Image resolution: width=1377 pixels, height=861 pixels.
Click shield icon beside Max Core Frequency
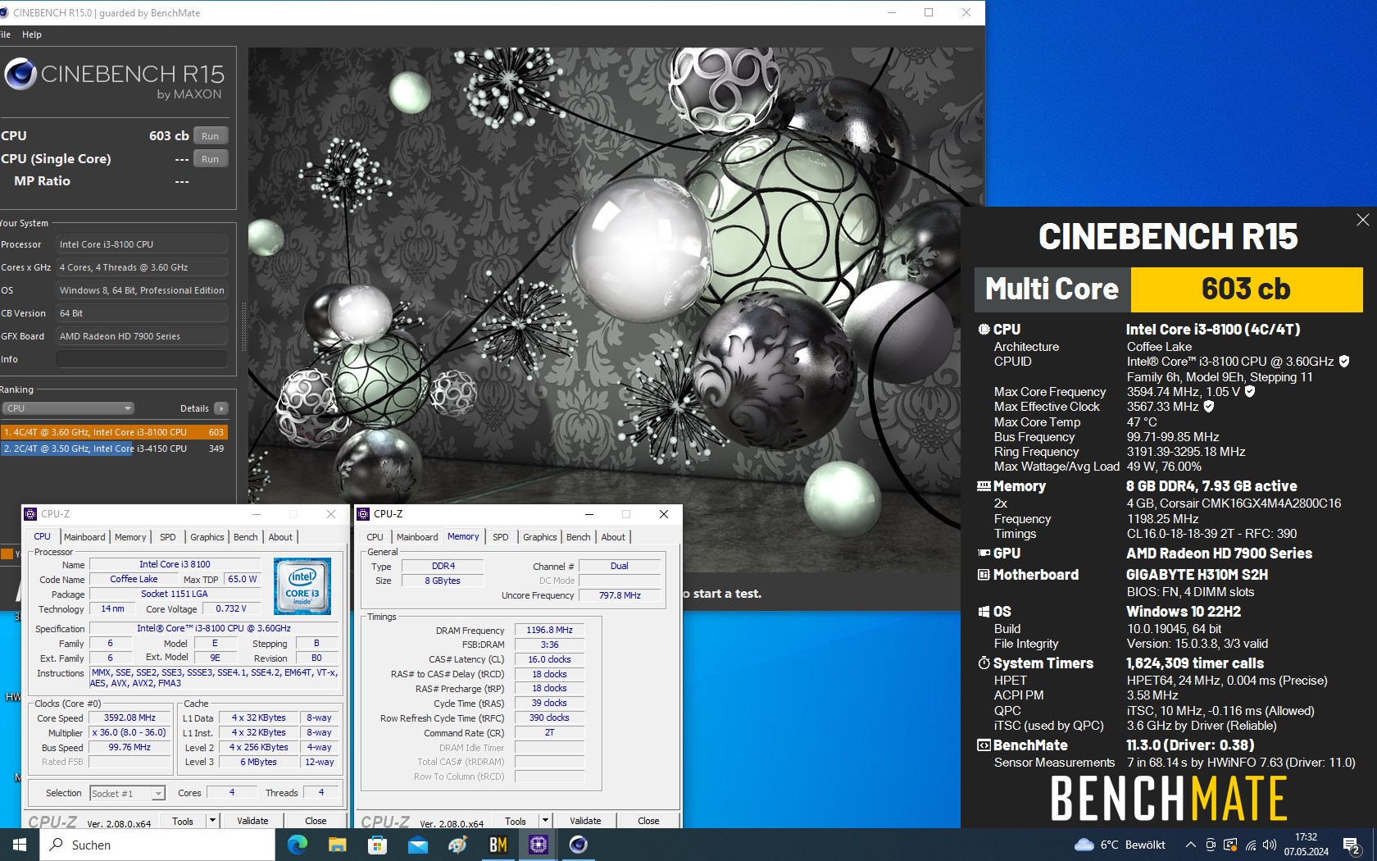pos(1250,392)
